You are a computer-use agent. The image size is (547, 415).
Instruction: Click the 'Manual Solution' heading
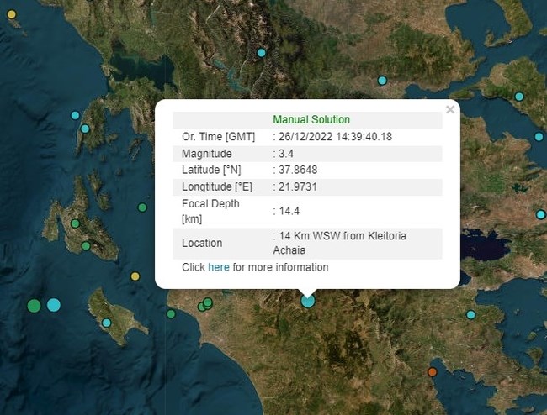click(x=311, y=120)
